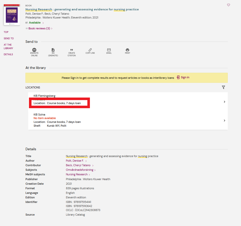
Task: Click "No item available" status text
Action: click(x=45, y=118)
